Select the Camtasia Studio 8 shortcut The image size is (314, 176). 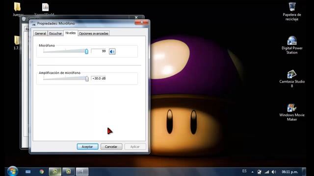click(292, 79)
